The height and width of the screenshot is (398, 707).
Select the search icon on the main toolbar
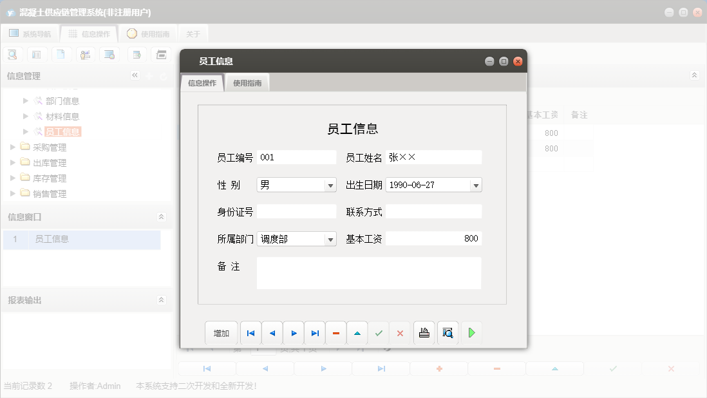point(12,54)
